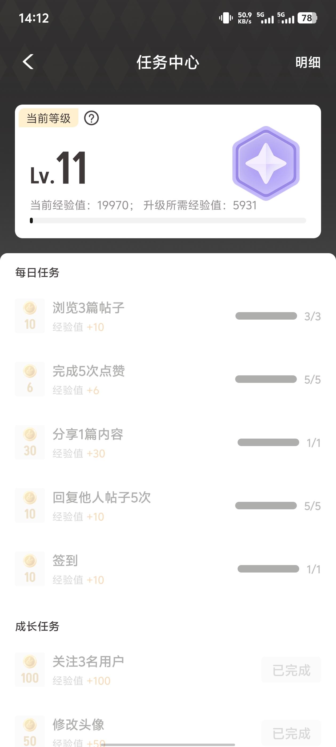The width and height of the screenshot is (336, 747).
Task: Open the level help question mark icon
Action: point(91,118)
